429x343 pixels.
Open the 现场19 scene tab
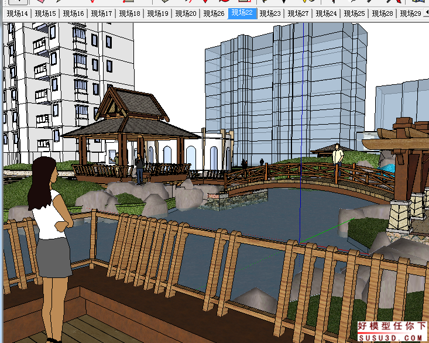click(157, 13)
